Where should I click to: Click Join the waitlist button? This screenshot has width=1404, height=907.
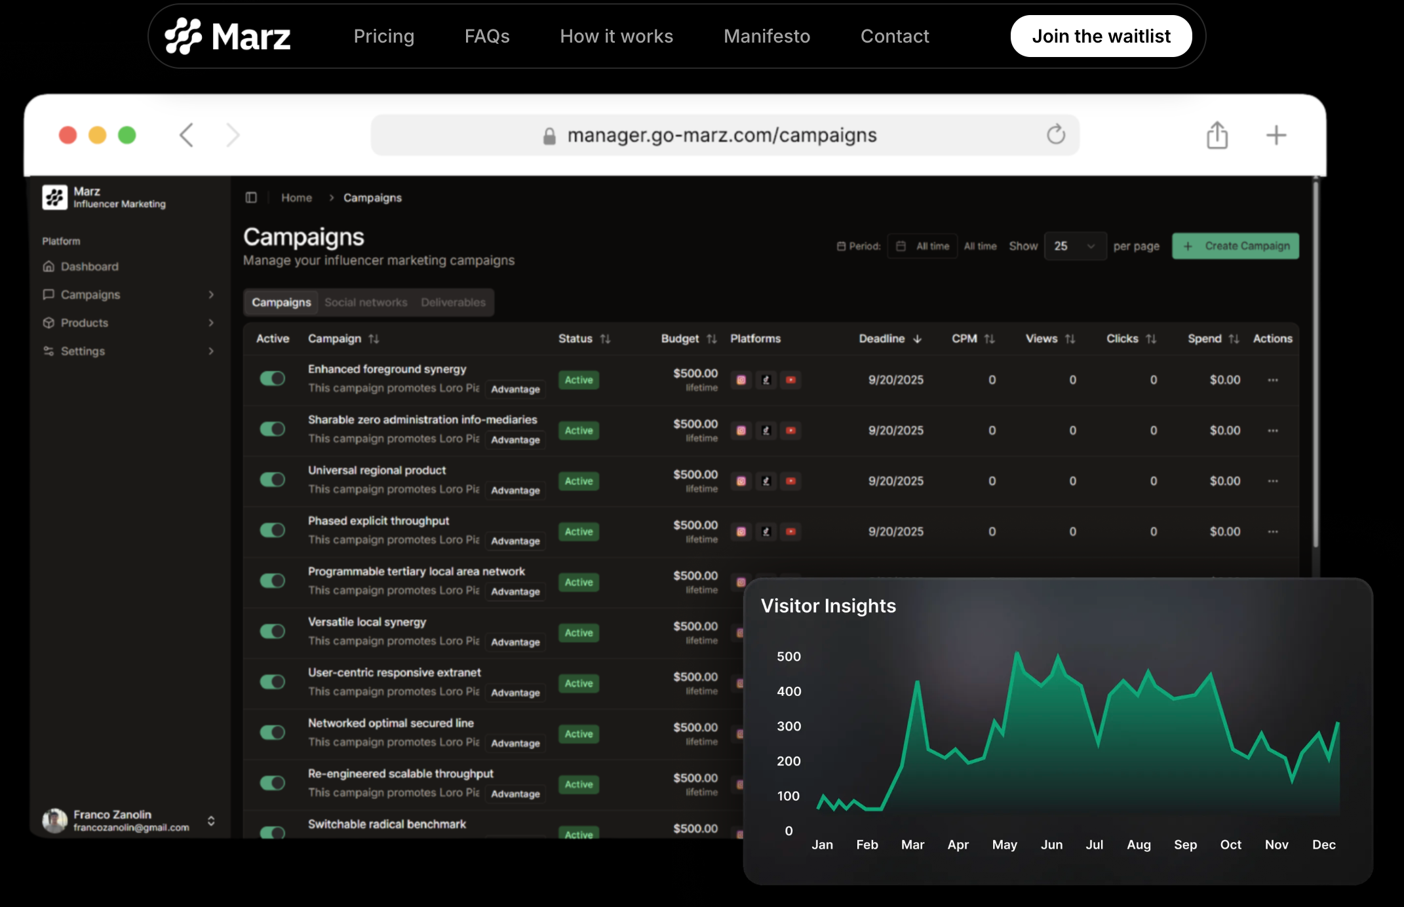1101,36
